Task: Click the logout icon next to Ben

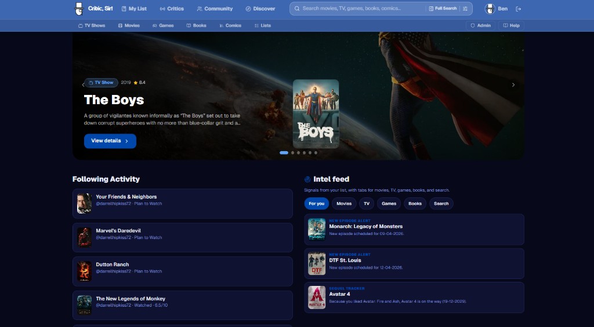Action: tap(518, 9)
